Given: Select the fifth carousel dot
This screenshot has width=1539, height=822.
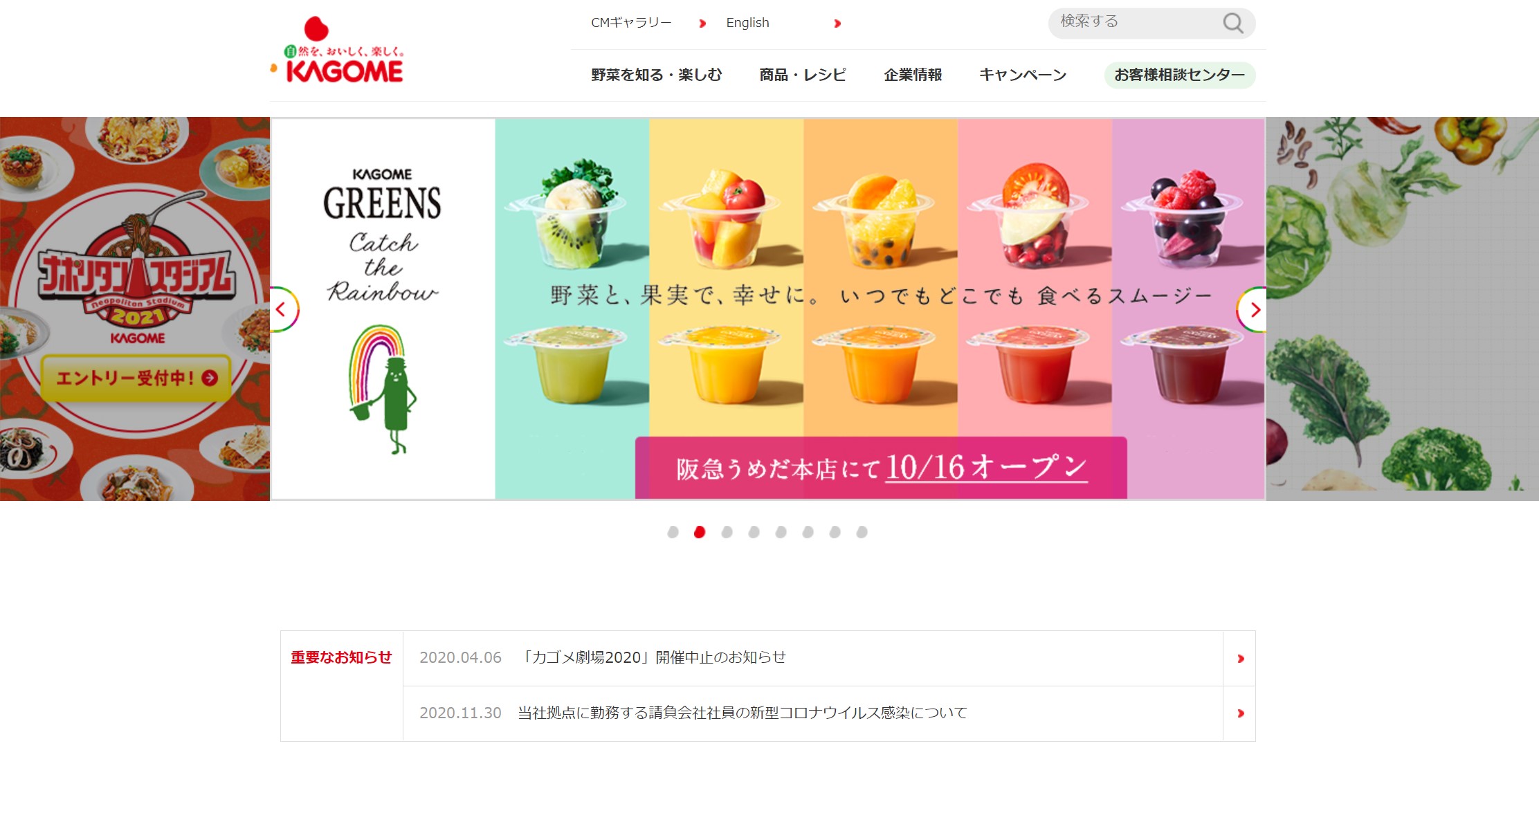Looking at the screenshot, I should tap(781, 532).
